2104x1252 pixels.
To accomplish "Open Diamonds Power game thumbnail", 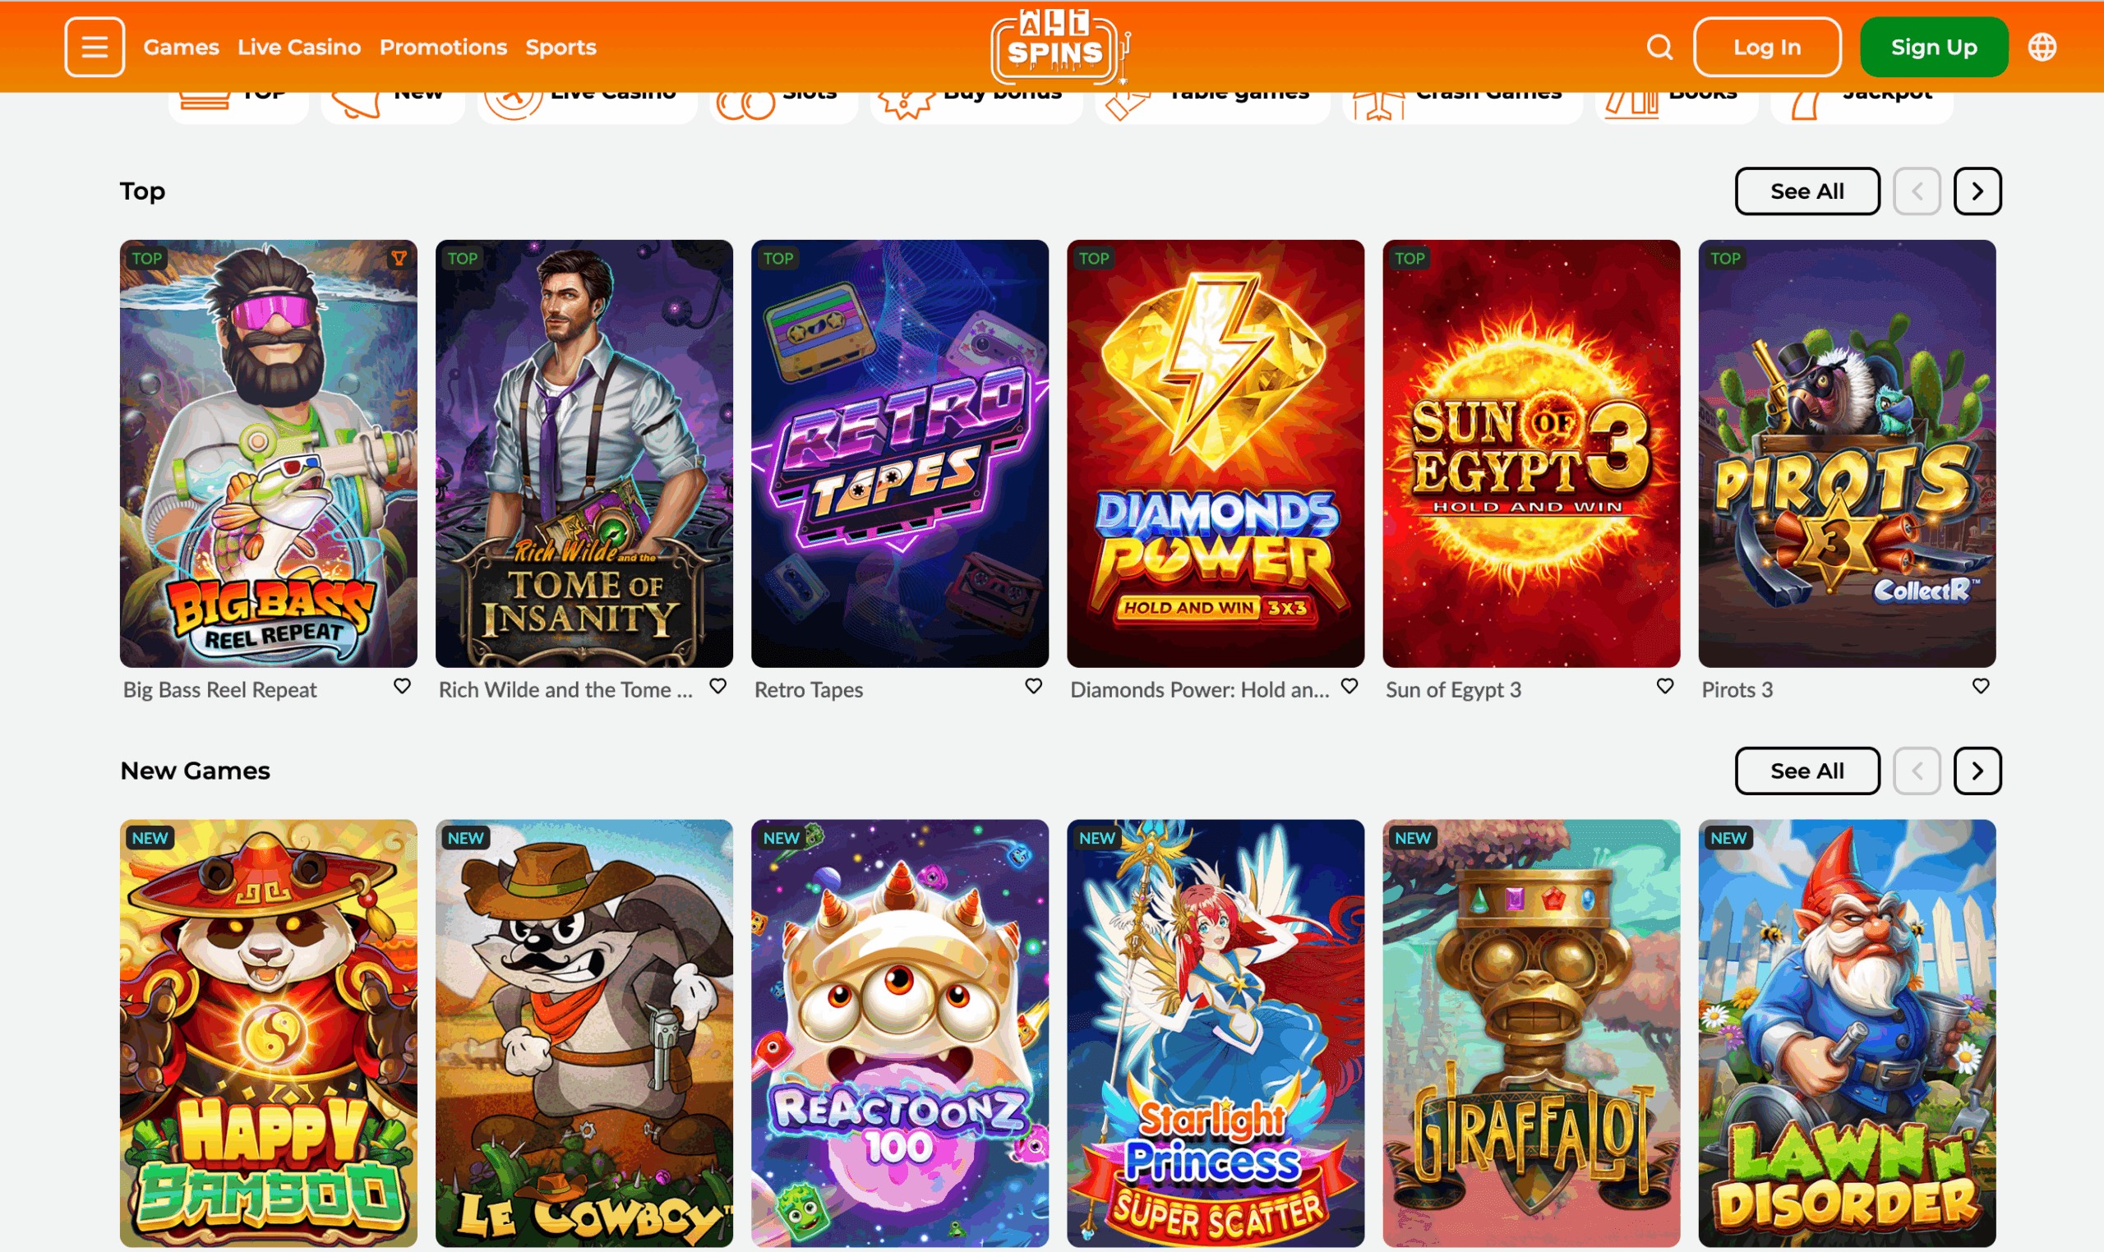I will [x=1216, y=454].
